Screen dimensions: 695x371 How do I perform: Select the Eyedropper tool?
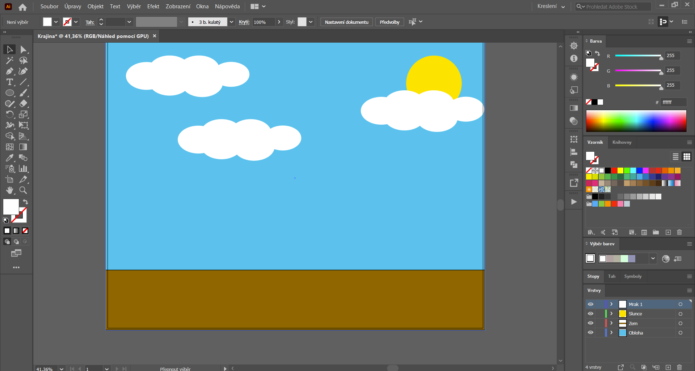[10, 158]
